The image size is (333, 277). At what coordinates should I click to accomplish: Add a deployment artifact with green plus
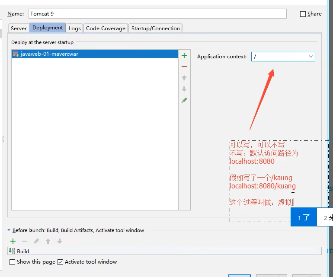pyautogui.click(x=184, y=56)
